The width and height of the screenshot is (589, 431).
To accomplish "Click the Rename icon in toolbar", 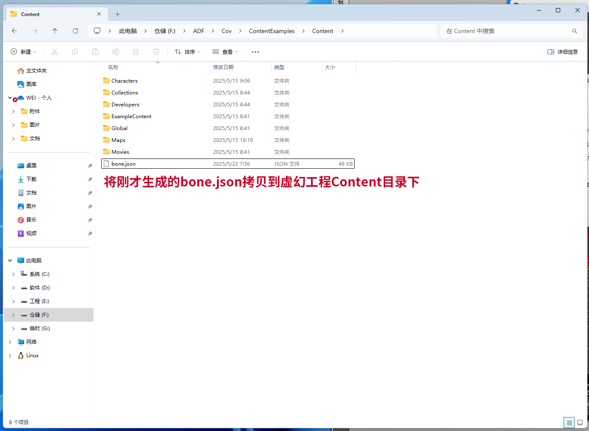I will (x=116, y=52).
